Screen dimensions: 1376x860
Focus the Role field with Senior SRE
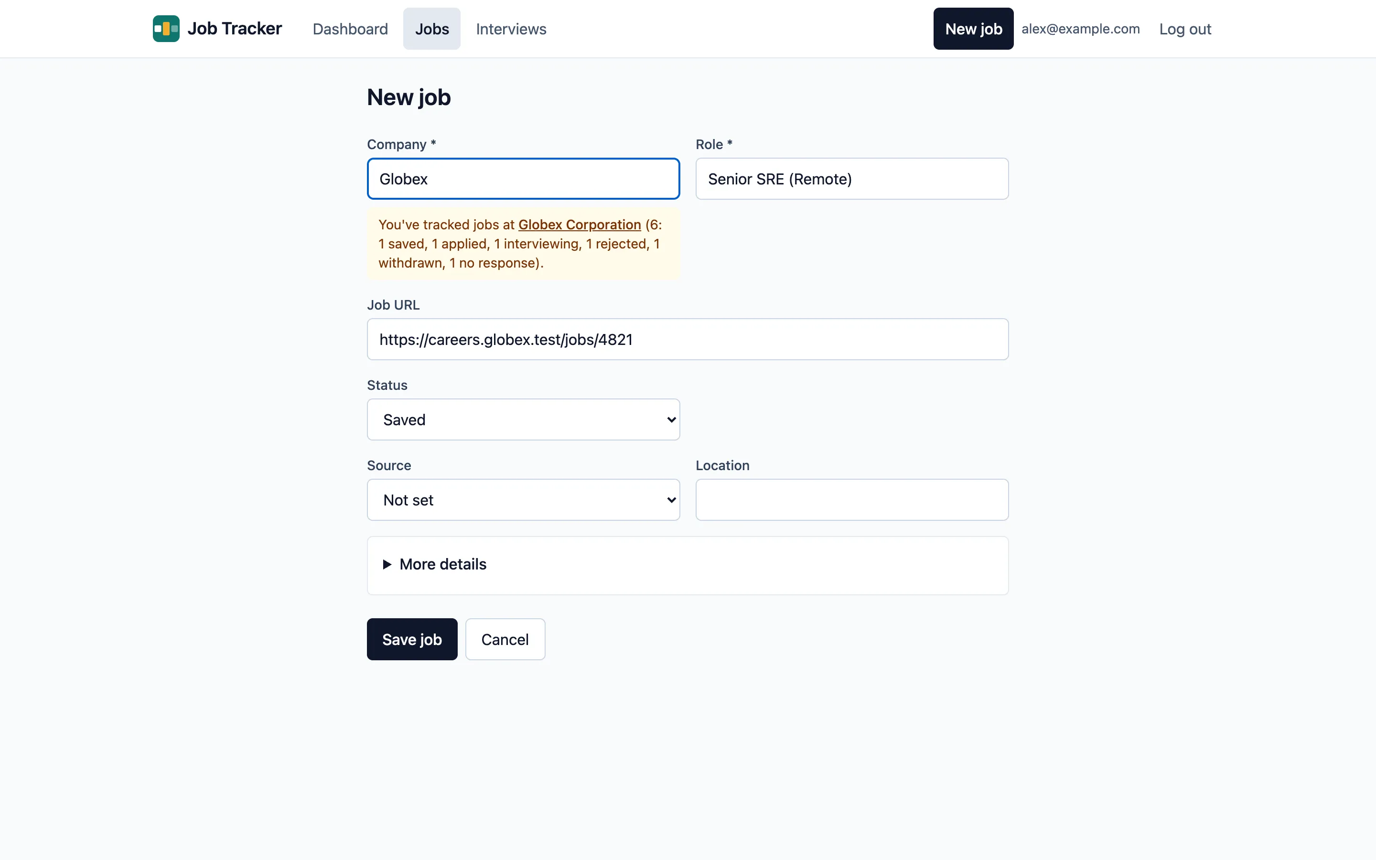(852, 179)
